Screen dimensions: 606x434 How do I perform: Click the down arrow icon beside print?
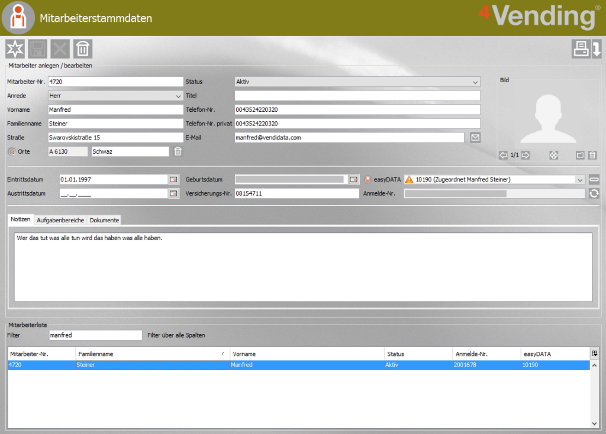coord(597,49)
